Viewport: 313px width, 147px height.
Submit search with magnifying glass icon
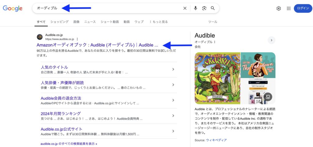click(213, 8)
